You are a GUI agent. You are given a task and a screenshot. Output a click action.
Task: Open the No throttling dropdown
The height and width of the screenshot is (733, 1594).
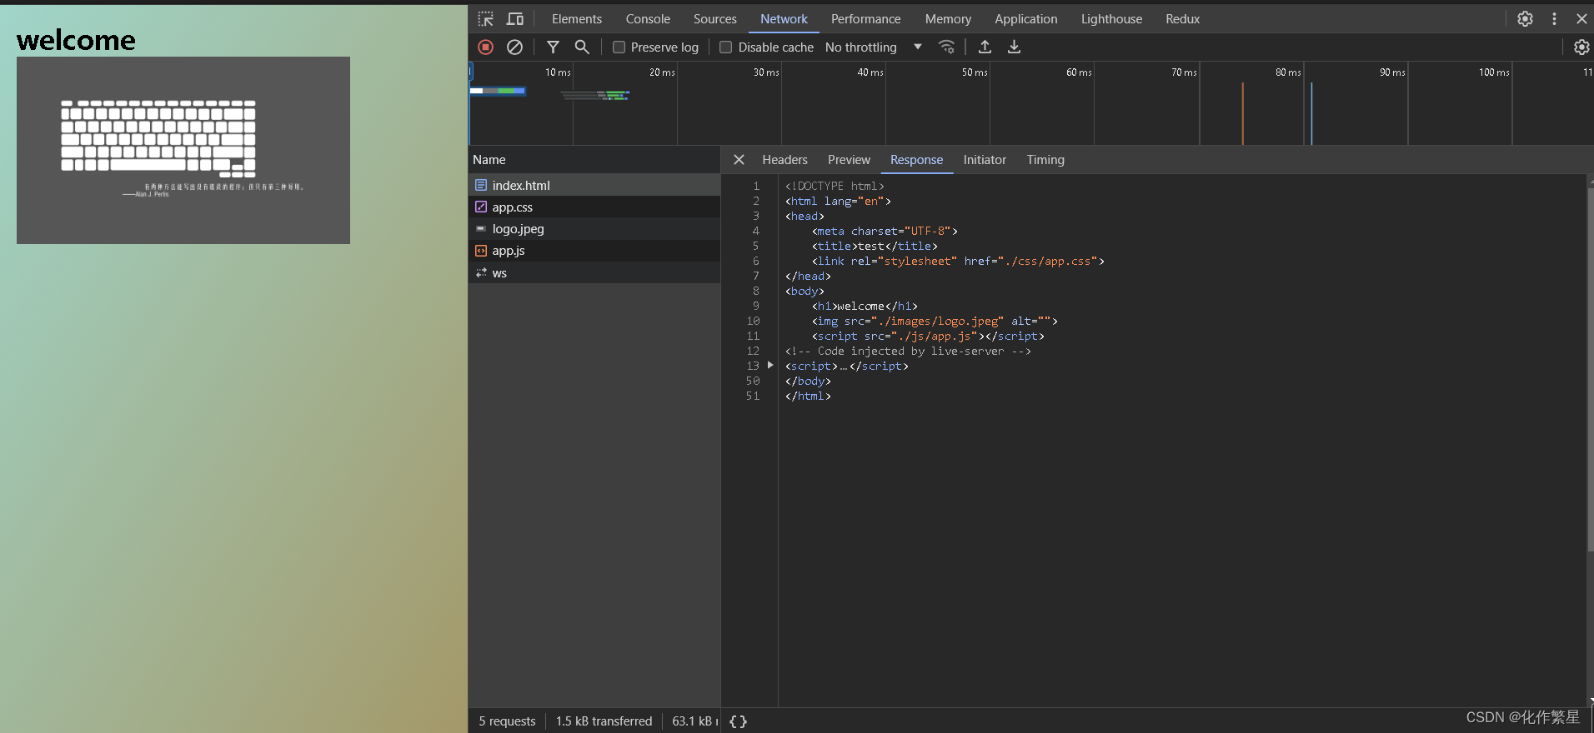[x=874, y=47]
